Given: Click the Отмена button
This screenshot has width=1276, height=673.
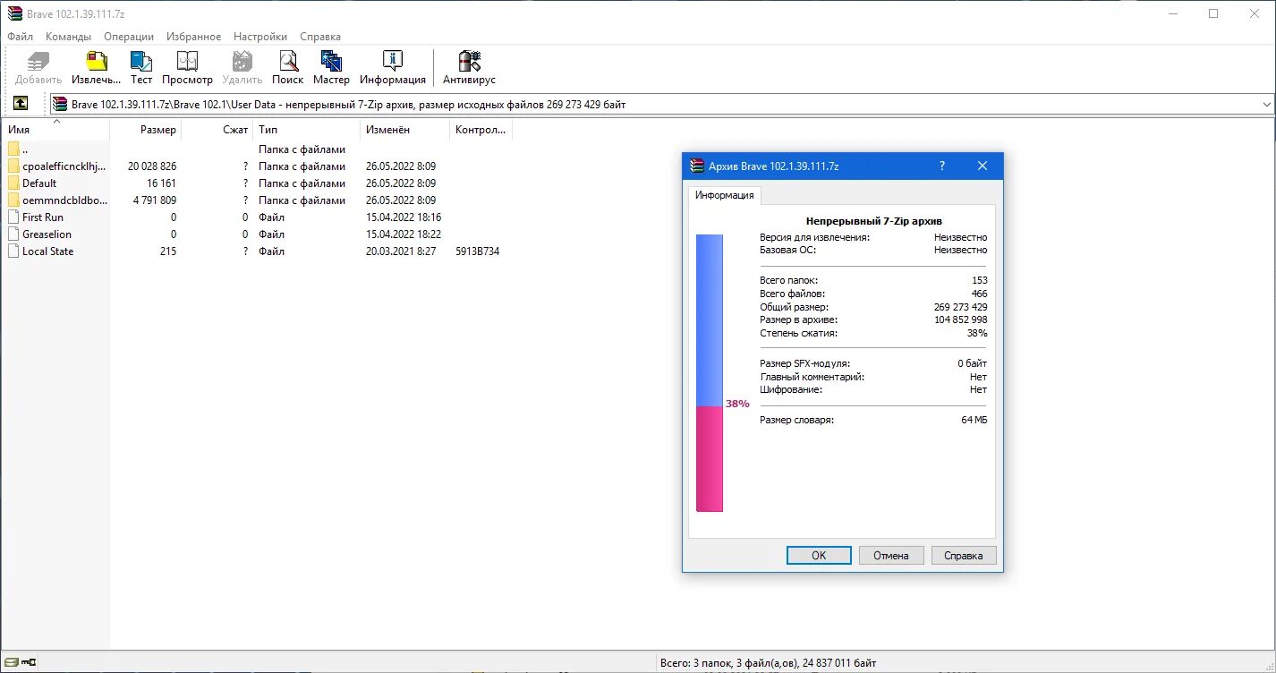Looking at the screenshot, I should [891, 556].
